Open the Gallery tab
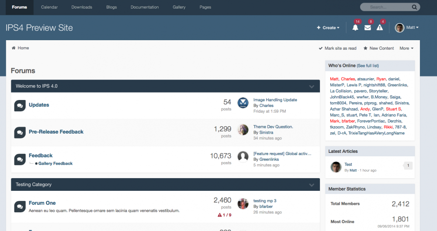This screenshot has height=231, width=437. click(179, 7)
